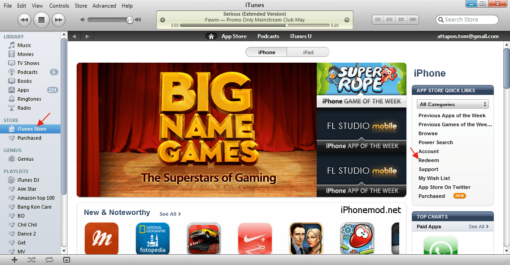
Task: Toggle repeat playback
Action: 49,260
